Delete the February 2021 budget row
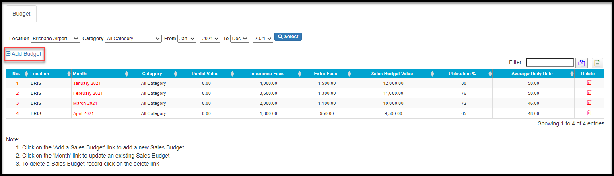 pyautogui.click(x=589, y=92)
